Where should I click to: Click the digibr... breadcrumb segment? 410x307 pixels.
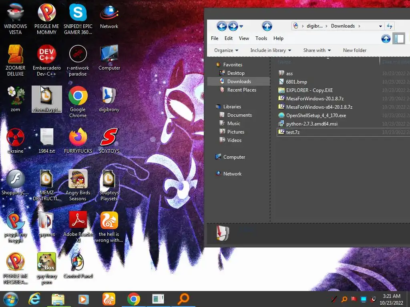pyautogui.click(x=315, y=26)
